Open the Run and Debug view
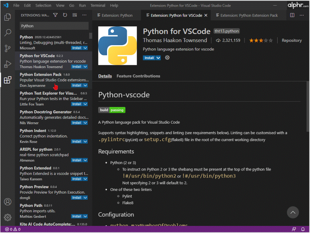 (x=7, y=64)
